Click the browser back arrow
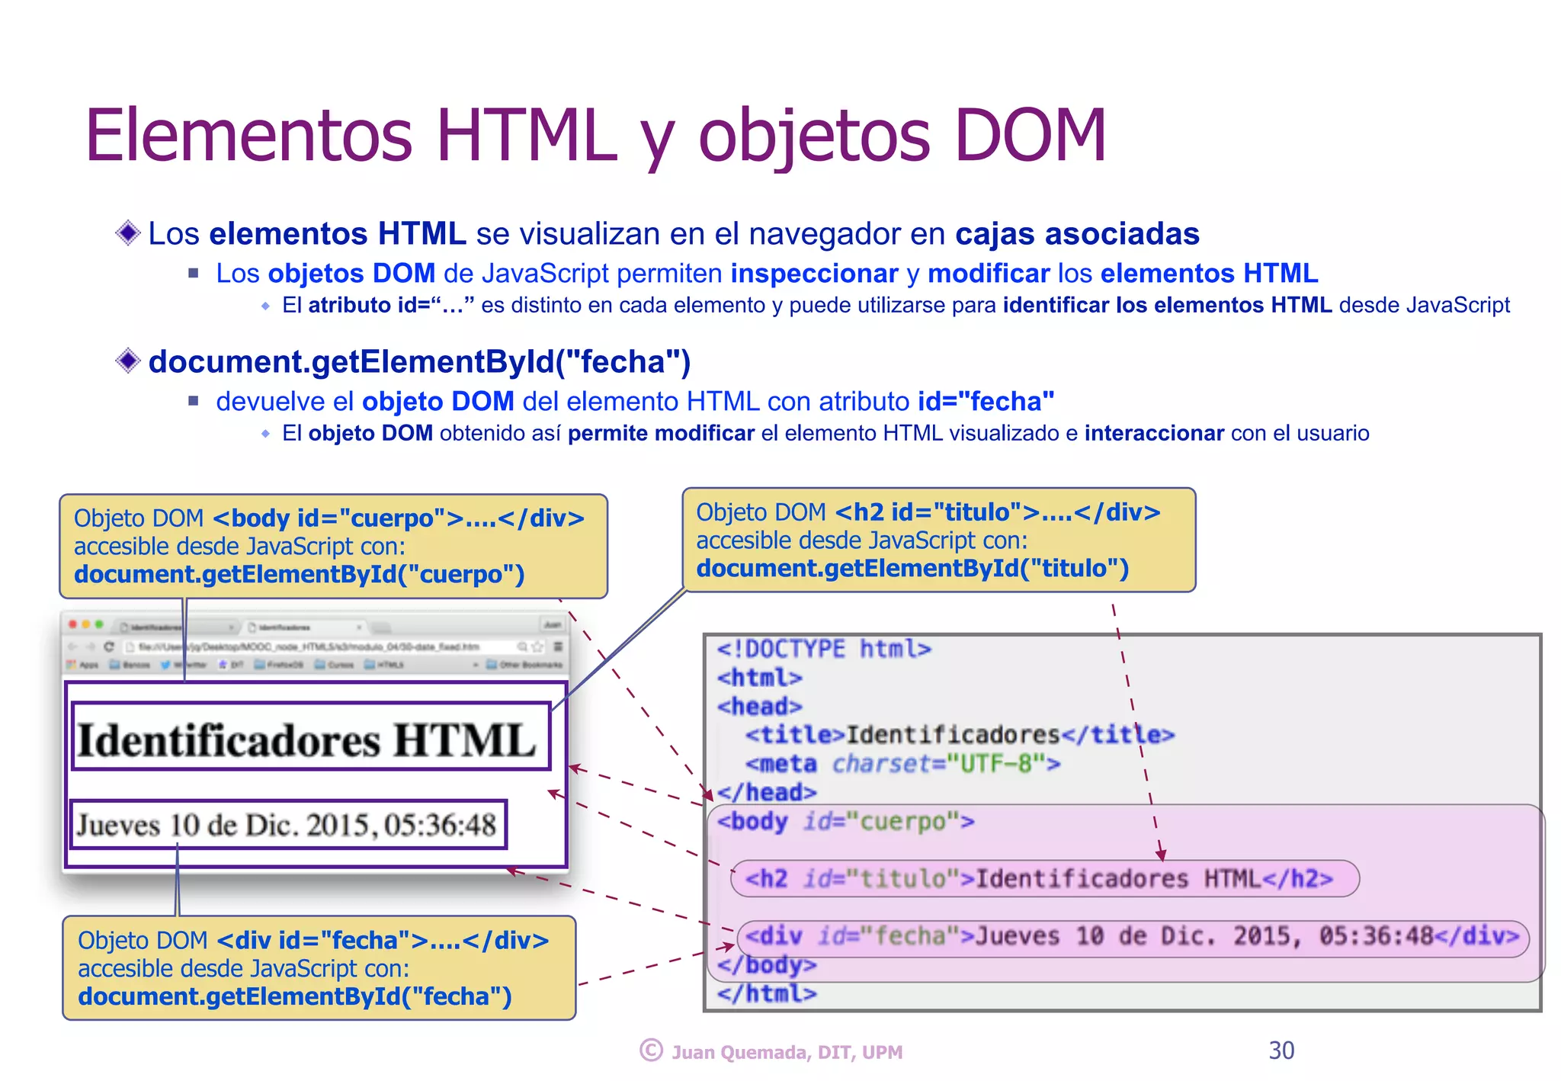This screenshot has height=1081, width=1561. pyautogui.click(x=72, y=647)
